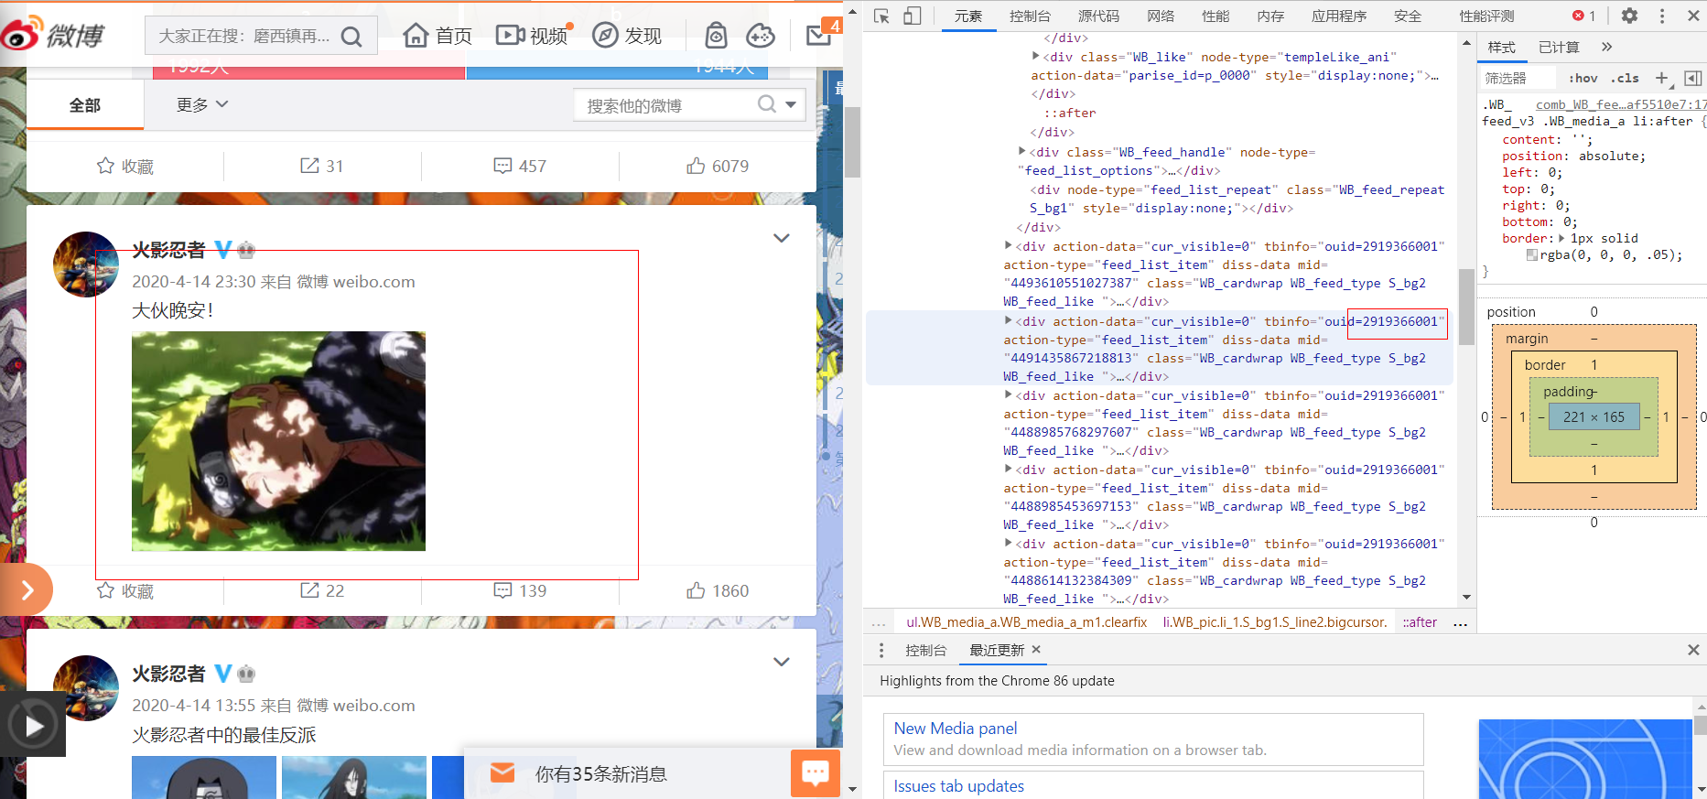The width and height of the screenshot is (1707, 799).
Task: Open the New Media panel link
Action: 956,729
